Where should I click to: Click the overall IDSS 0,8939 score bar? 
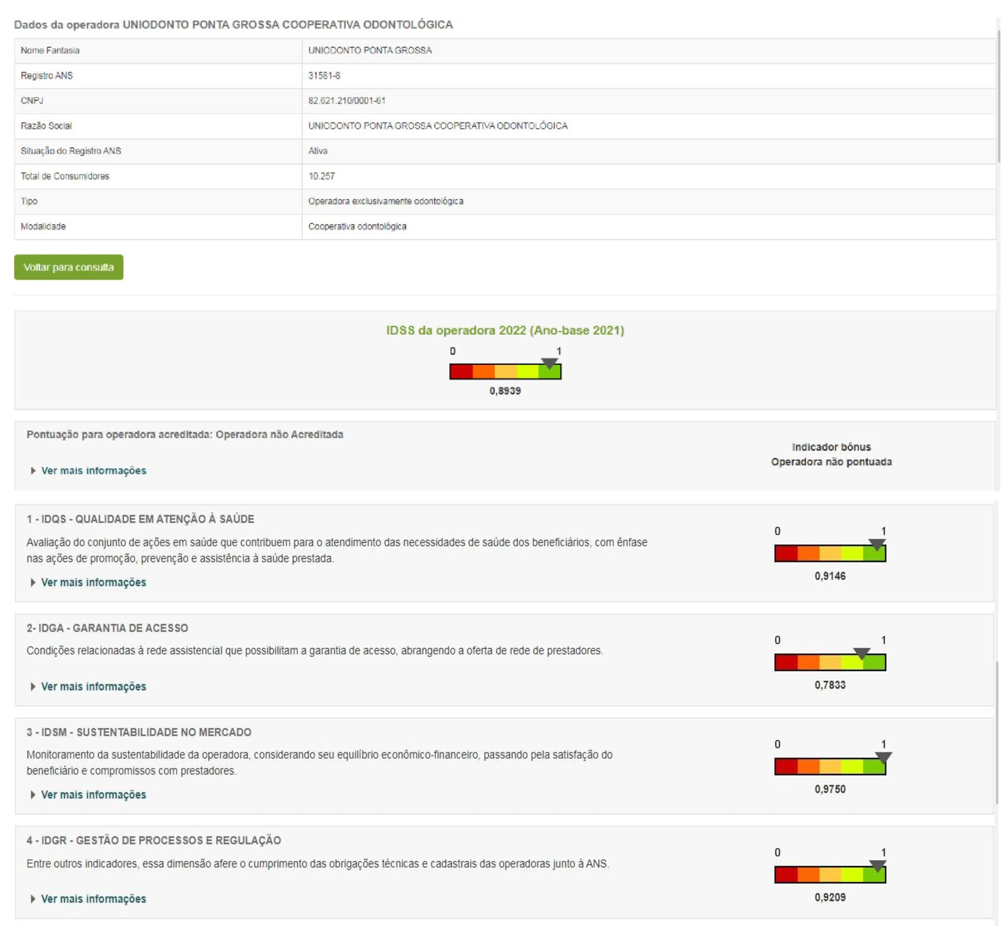click(x=505, y=372)
